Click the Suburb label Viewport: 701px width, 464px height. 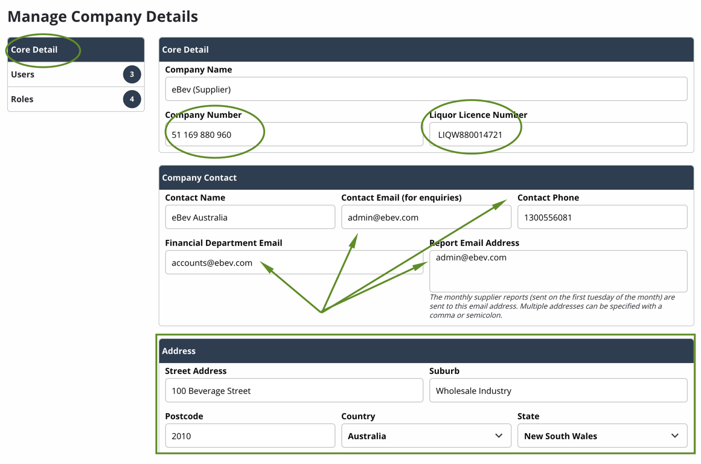(444, 370)
